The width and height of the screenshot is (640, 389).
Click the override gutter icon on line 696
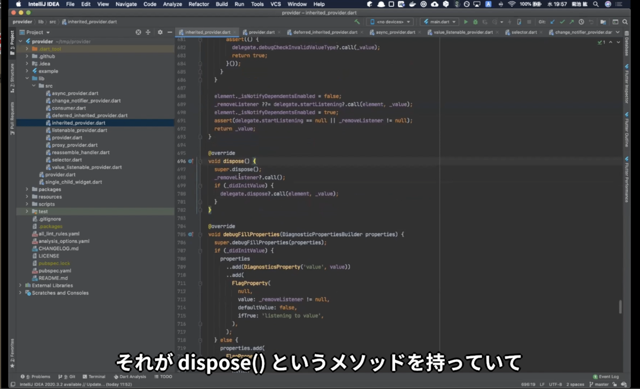pyautogui.click(x=190, y=161)
